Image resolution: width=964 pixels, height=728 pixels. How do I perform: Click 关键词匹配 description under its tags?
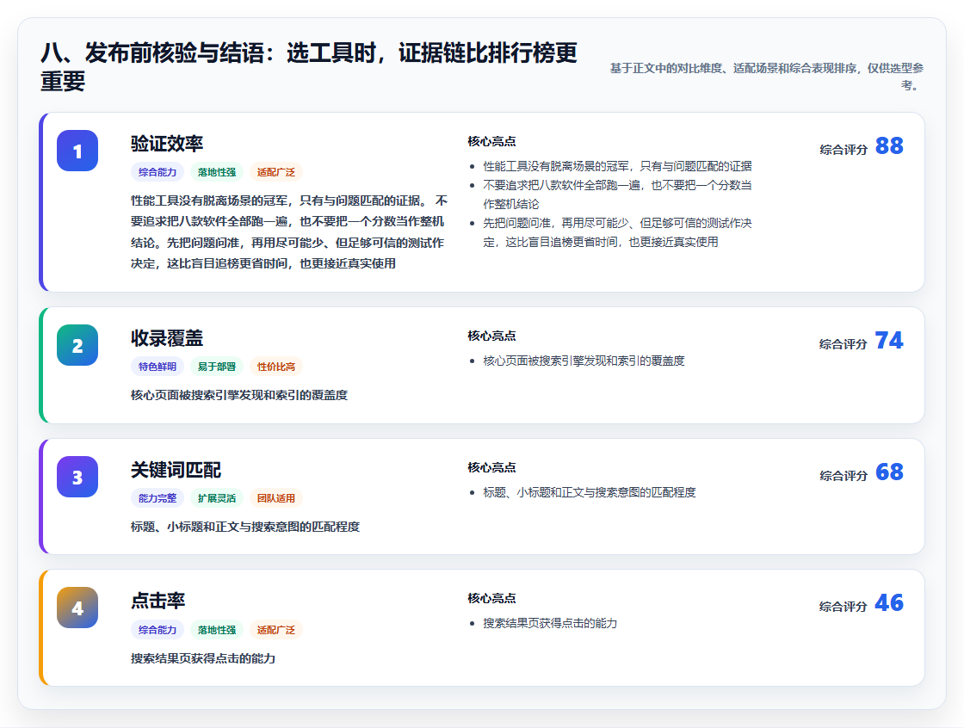coord(245,527)
